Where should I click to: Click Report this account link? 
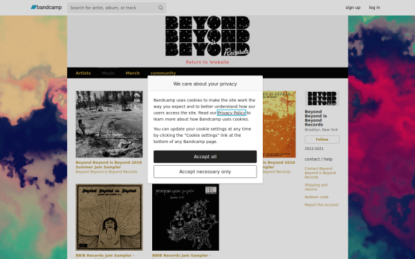(322, 205)
